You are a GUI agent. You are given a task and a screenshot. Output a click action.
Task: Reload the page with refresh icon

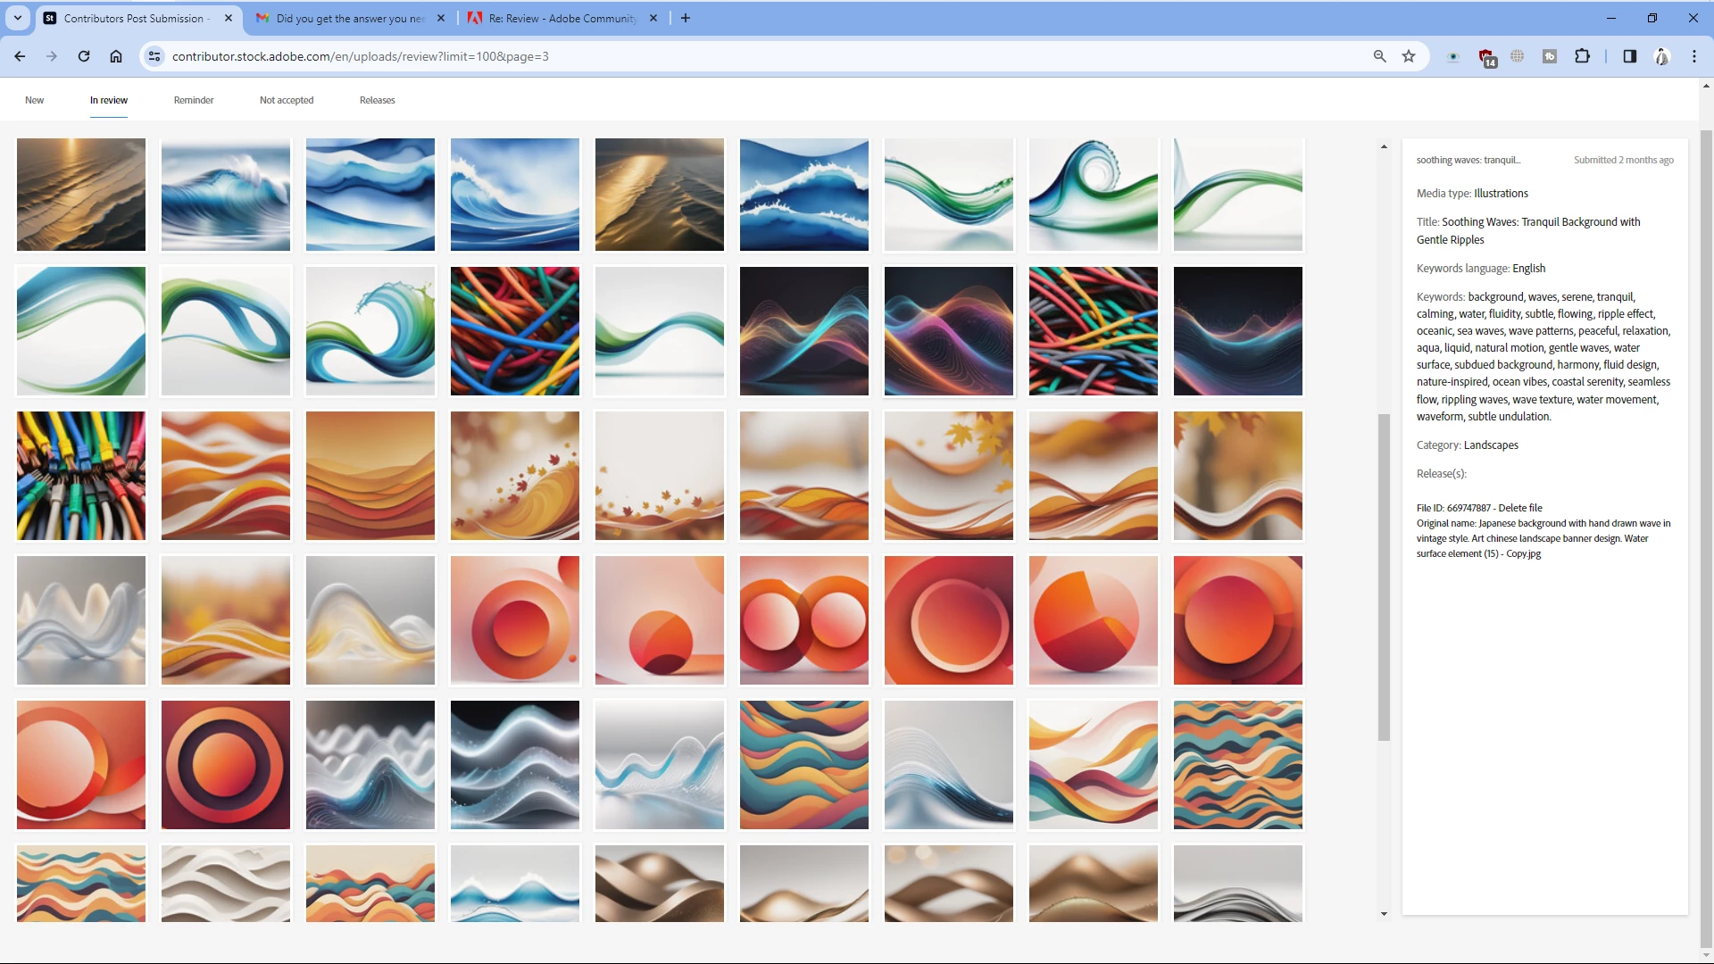click(x=84, y=56)
